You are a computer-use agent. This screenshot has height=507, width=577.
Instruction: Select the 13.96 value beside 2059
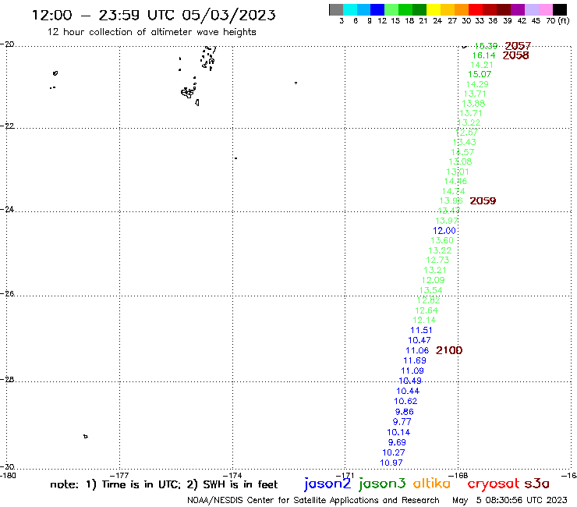[x=451, y=200]
